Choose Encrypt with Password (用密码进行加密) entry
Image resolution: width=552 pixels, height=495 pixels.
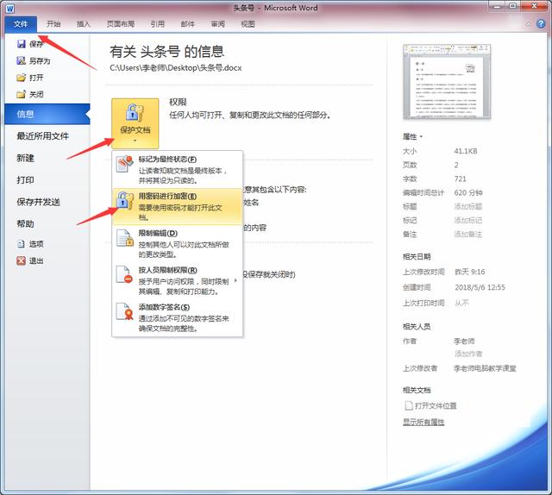pos(177,206)
